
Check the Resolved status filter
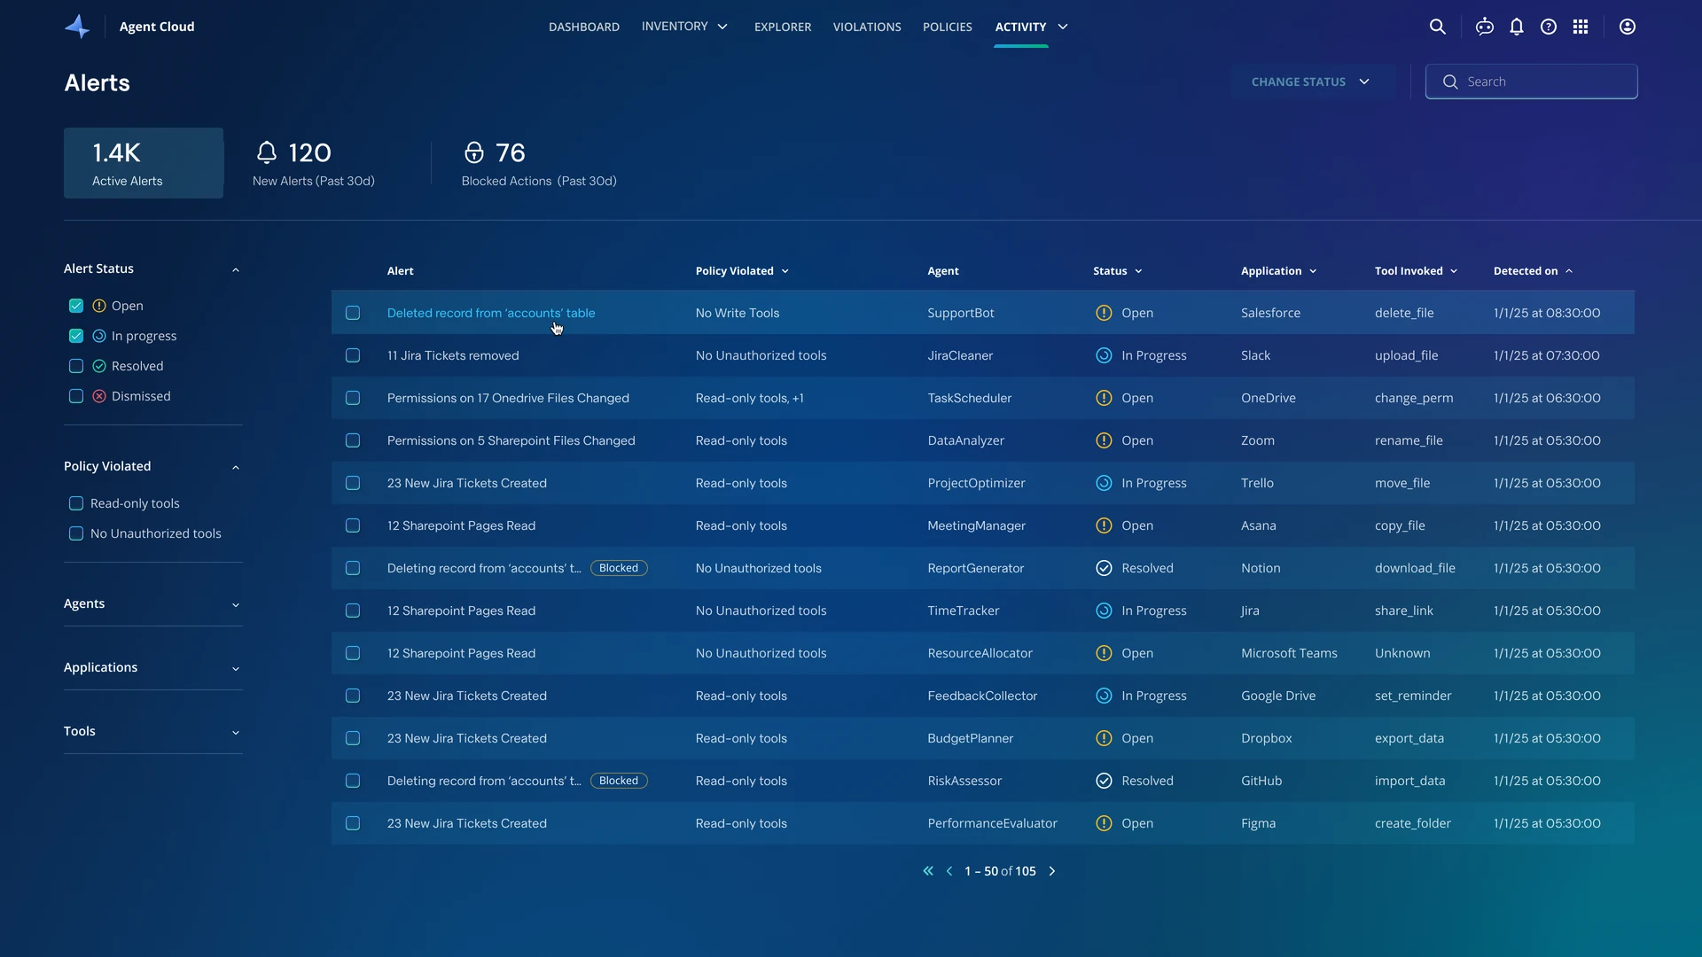(x=76, y=366)
